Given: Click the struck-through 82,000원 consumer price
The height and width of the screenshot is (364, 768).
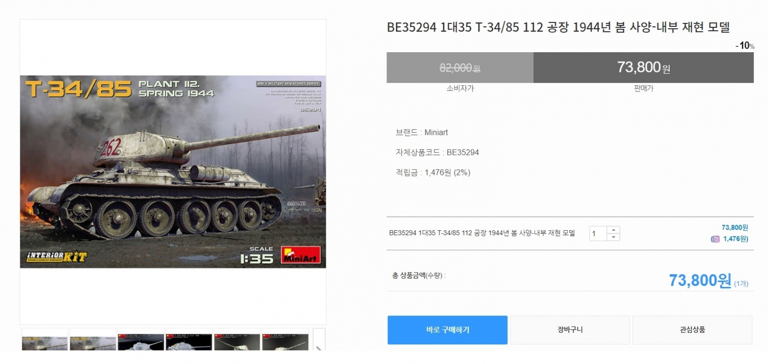Looking at the screenshot, I should point(460,68).
